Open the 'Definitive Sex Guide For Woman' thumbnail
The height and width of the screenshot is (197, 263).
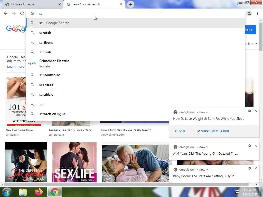tap(26, 162)
